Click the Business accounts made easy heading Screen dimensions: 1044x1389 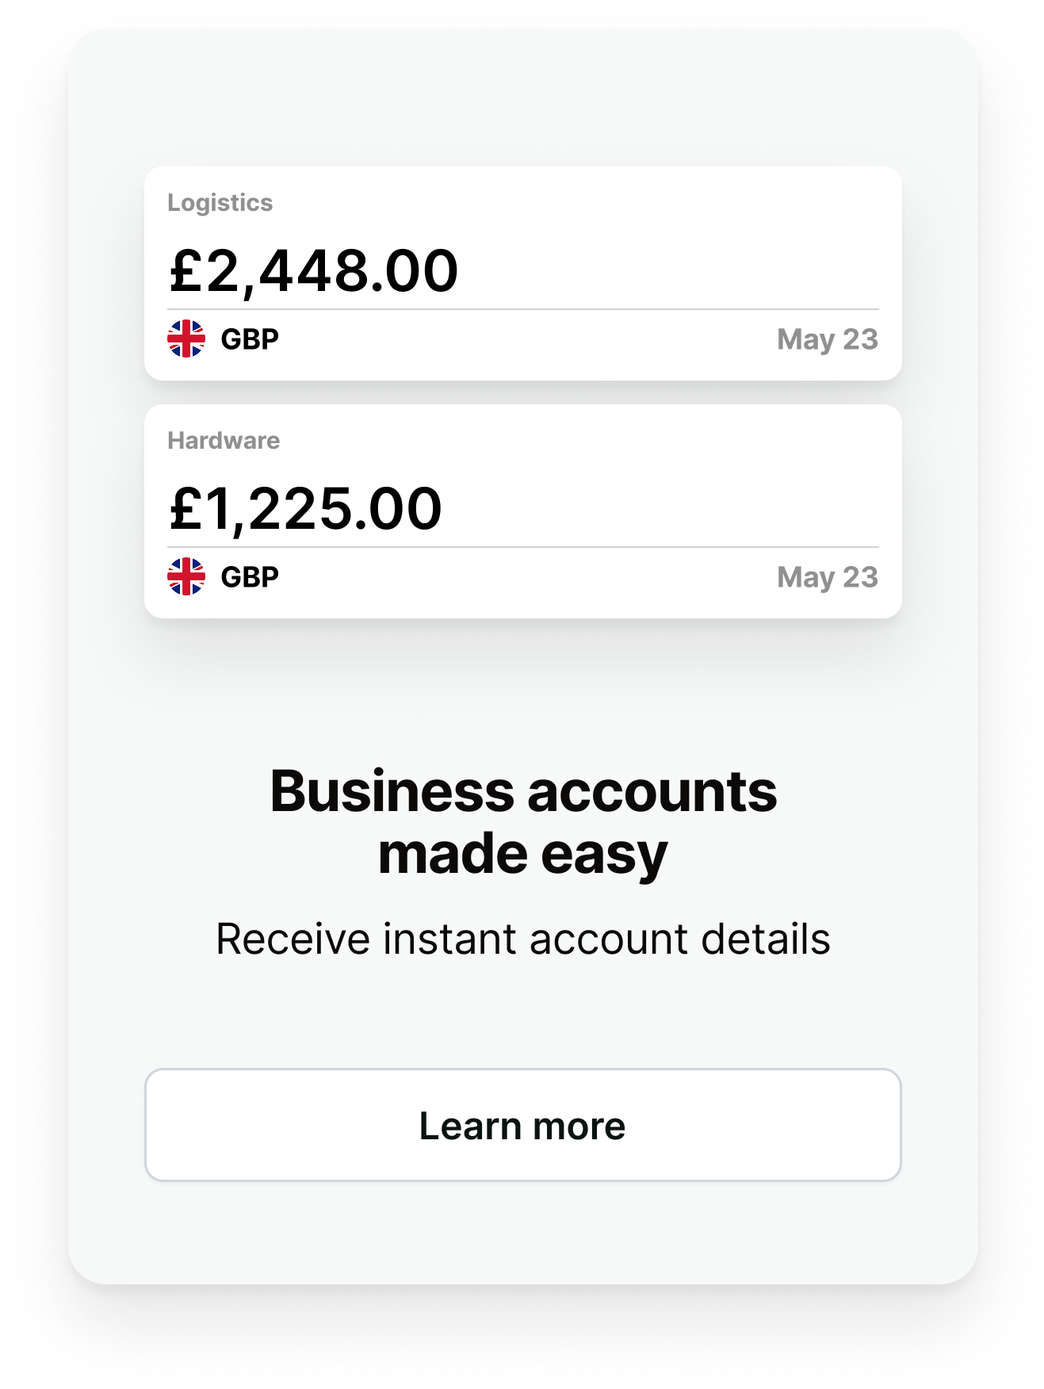(523, 823)
